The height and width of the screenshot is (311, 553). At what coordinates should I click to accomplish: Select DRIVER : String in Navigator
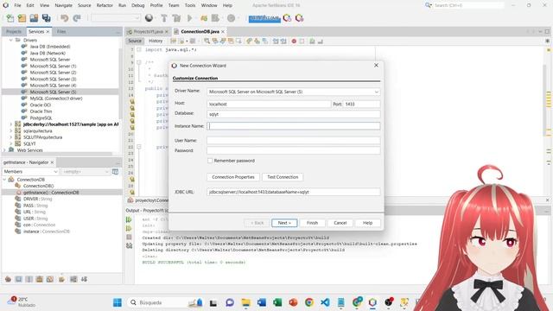coord(37,199)
